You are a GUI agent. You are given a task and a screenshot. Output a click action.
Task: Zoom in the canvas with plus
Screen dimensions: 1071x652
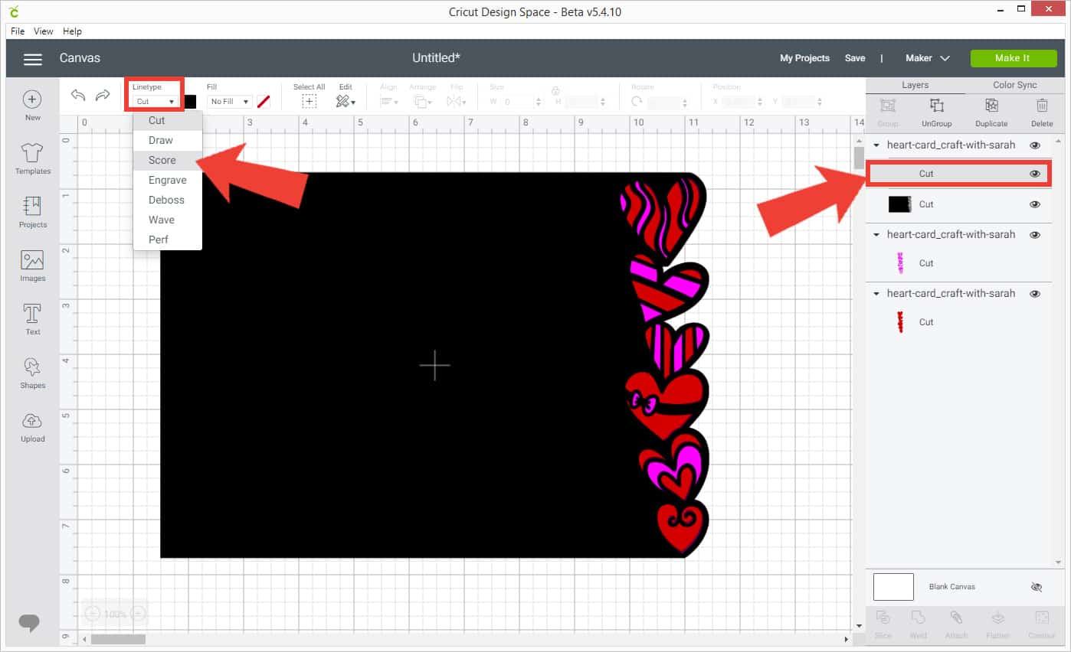pyautogui.click(x=138, y=613)
